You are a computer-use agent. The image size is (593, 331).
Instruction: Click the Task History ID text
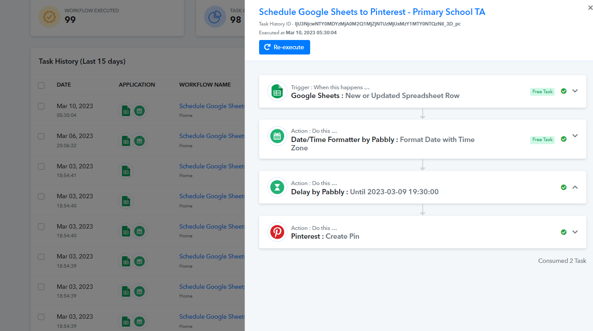(360, 24)
